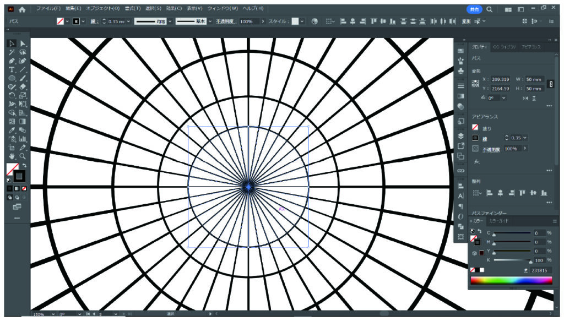Viewport: 564px width, 321px height.
Task: Select the Zoom magnifier tool
Action: tap(23, 156)
